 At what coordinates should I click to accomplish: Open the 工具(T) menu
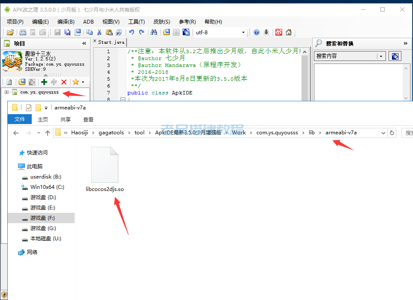136,21
